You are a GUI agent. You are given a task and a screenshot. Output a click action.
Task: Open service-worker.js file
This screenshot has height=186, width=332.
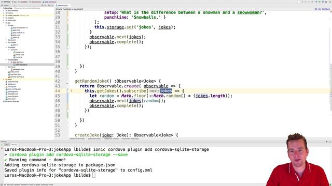tap(16, 77)
